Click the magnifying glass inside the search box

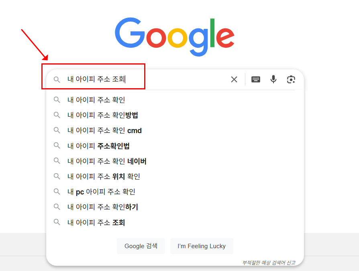coord(57,79)
